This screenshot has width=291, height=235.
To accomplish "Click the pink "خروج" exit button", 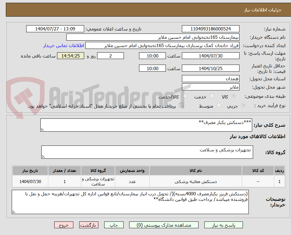I will click(x=64, y=225).
